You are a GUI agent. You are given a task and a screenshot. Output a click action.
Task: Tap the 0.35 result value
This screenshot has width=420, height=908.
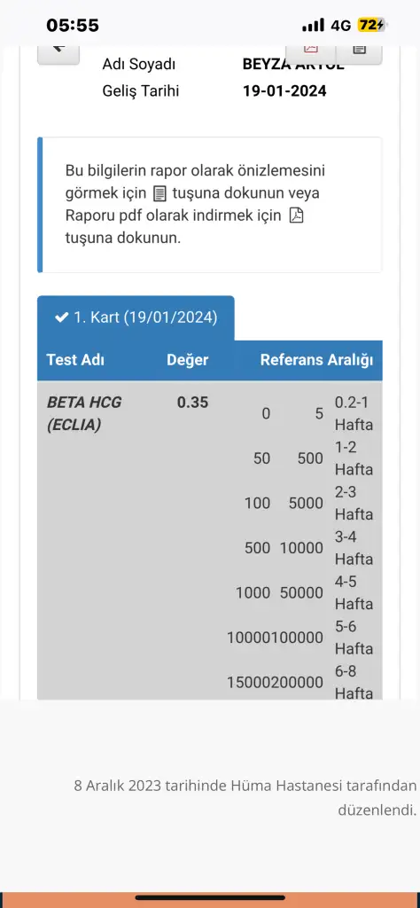coord(192,402)
